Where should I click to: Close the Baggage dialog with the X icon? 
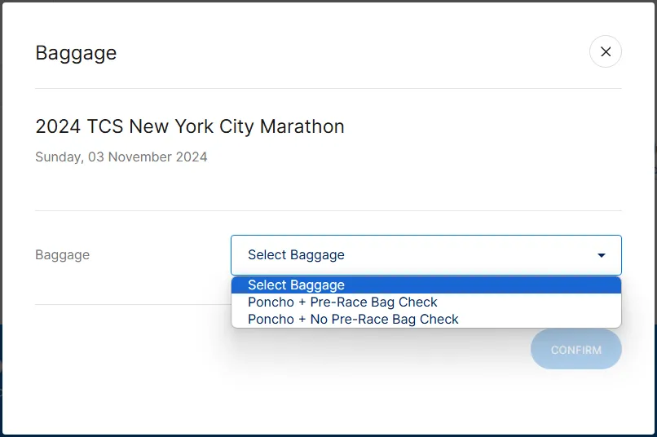(606, 51)
